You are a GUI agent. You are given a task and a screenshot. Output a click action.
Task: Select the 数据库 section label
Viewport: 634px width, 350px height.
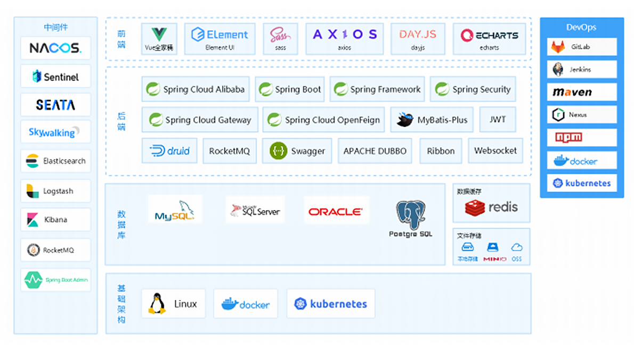(121, 224)
